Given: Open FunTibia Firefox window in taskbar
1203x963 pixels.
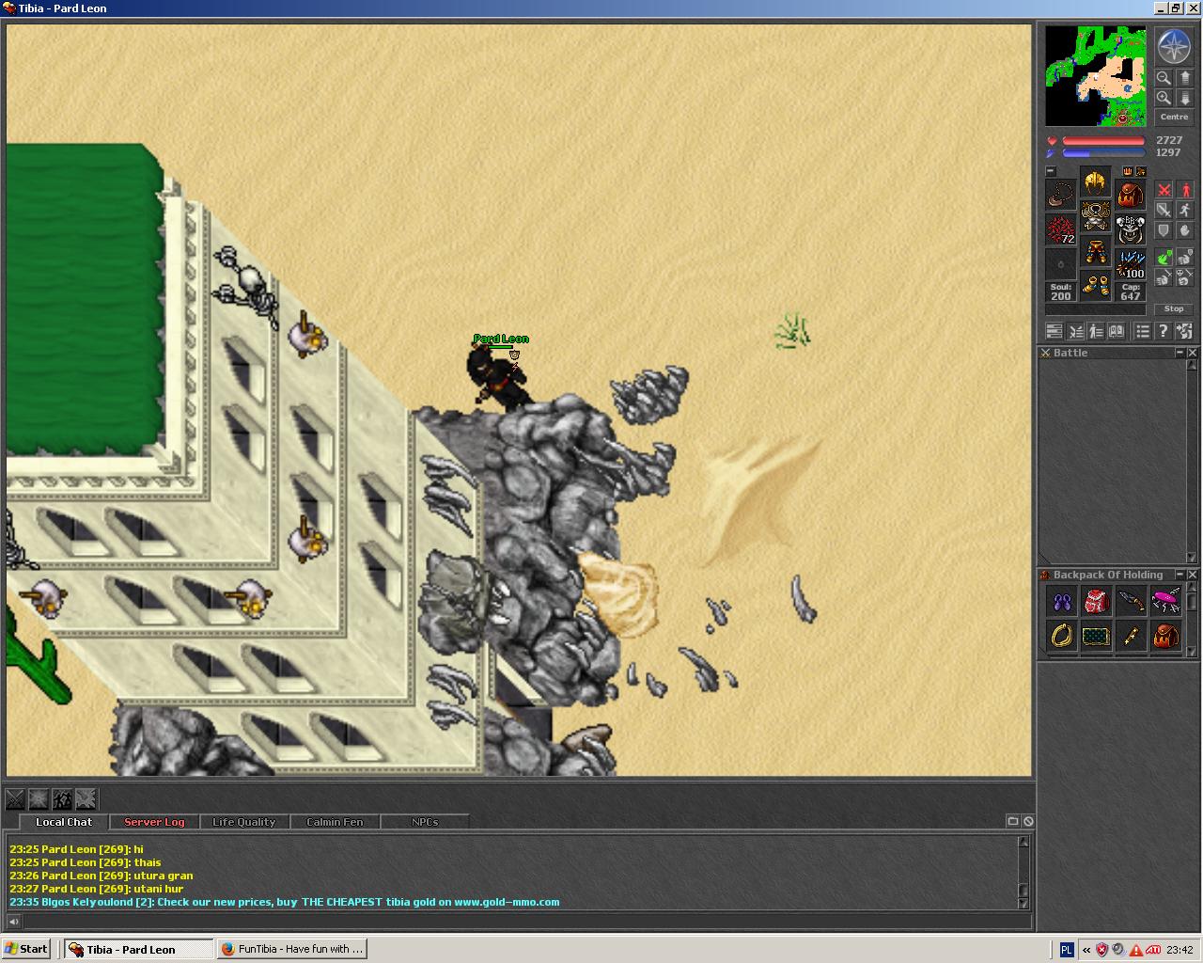Looking at the screenshot, I should click(292, 949).
